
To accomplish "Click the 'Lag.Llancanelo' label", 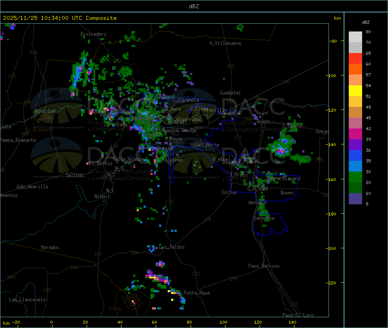I will pos(28,300).
